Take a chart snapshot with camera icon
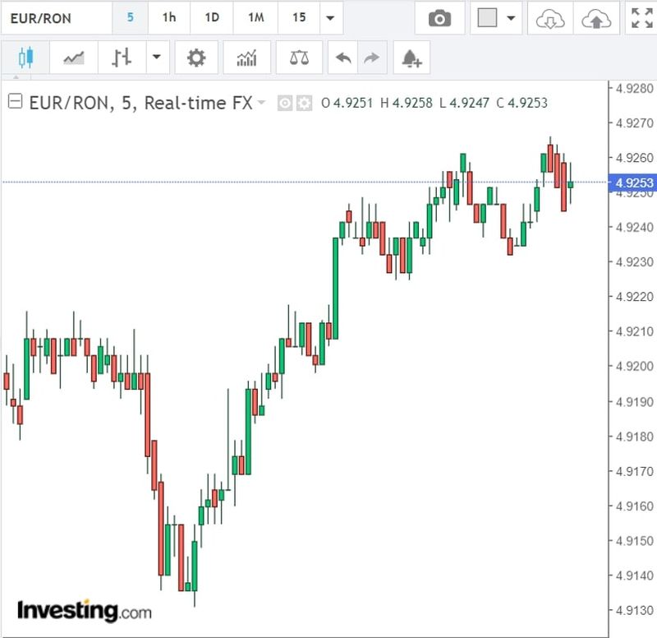 pyautogui.click(x=439, y=18)
